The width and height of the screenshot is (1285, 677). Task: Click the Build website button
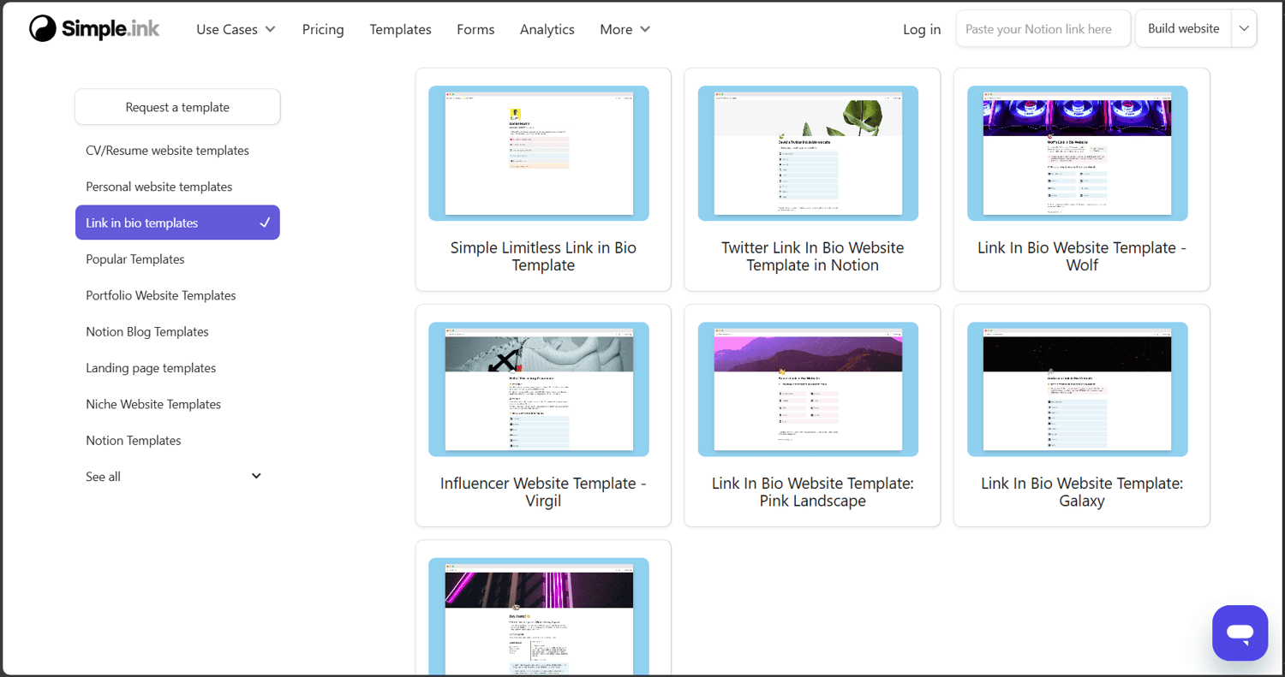[x=1183, y=29]
